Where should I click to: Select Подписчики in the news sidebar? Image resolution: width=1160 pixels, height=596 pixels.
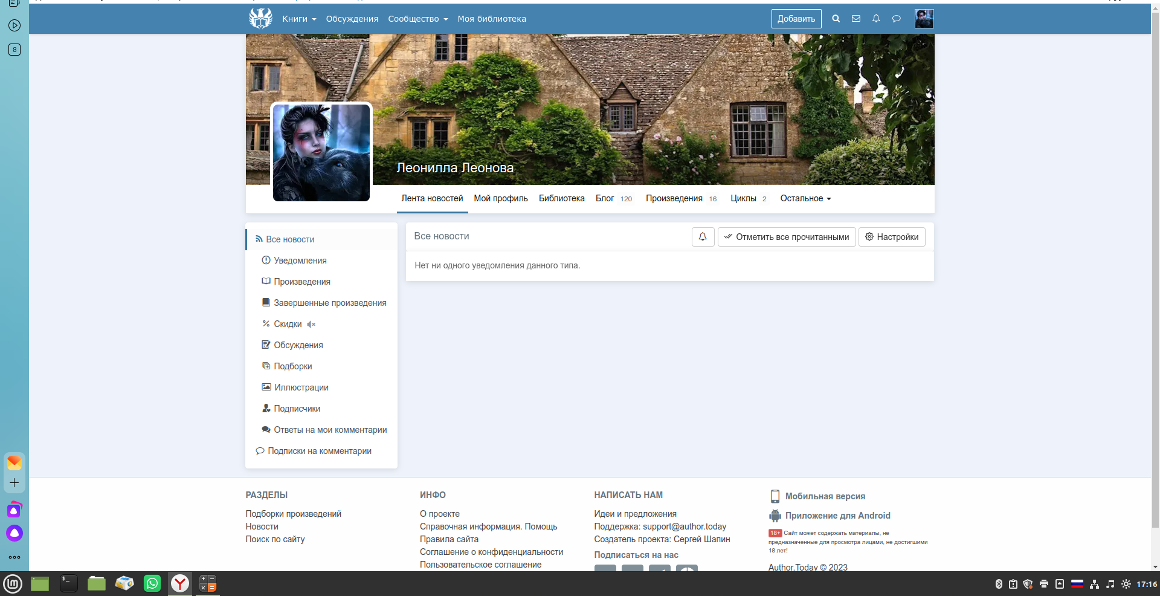tap(297, 409)
